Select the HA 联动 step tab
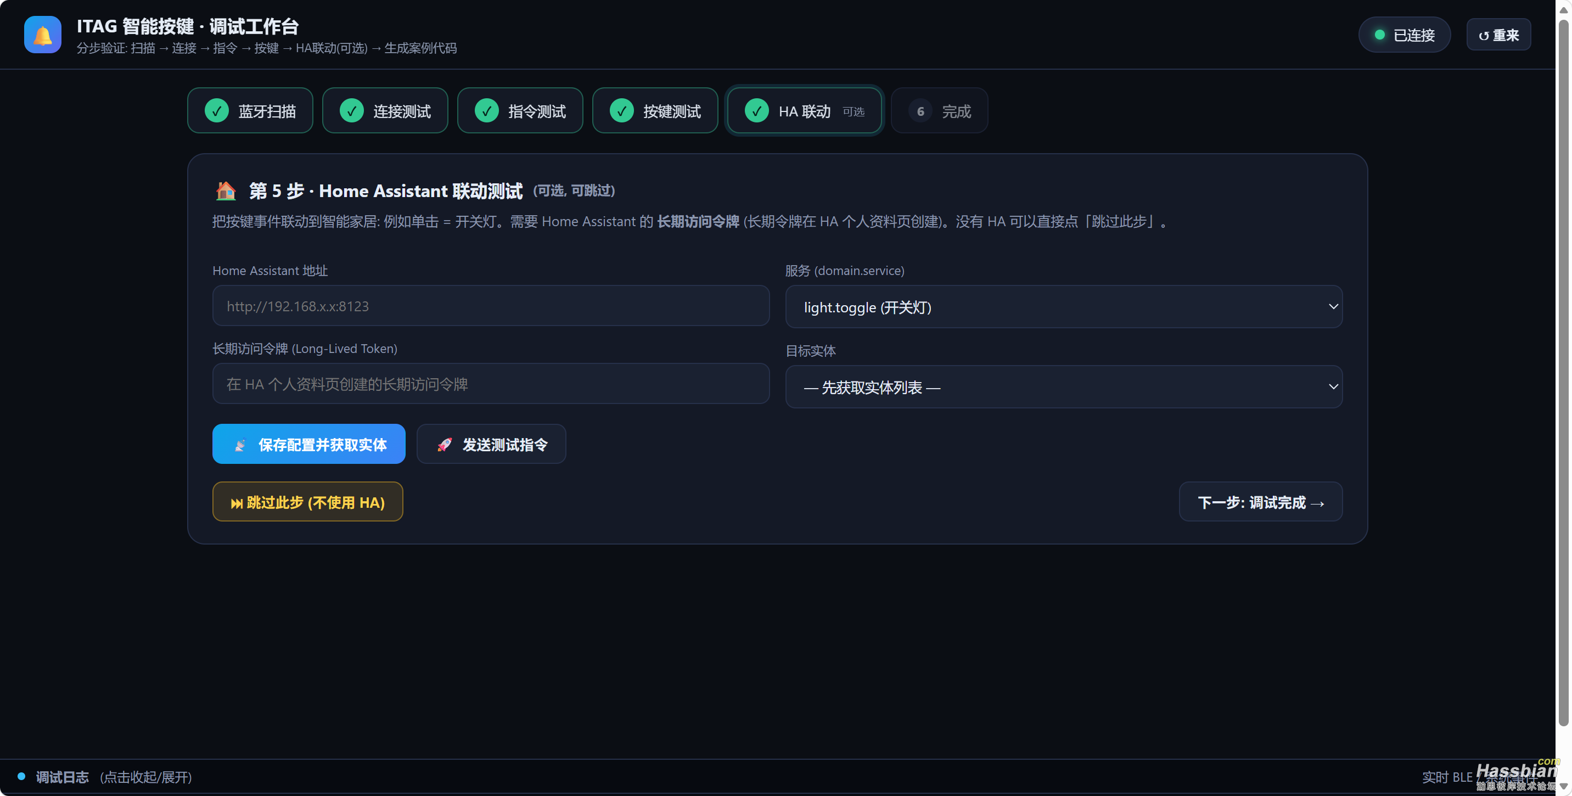Viewport: 1572px width, 796px height. (x=804, y=110)
